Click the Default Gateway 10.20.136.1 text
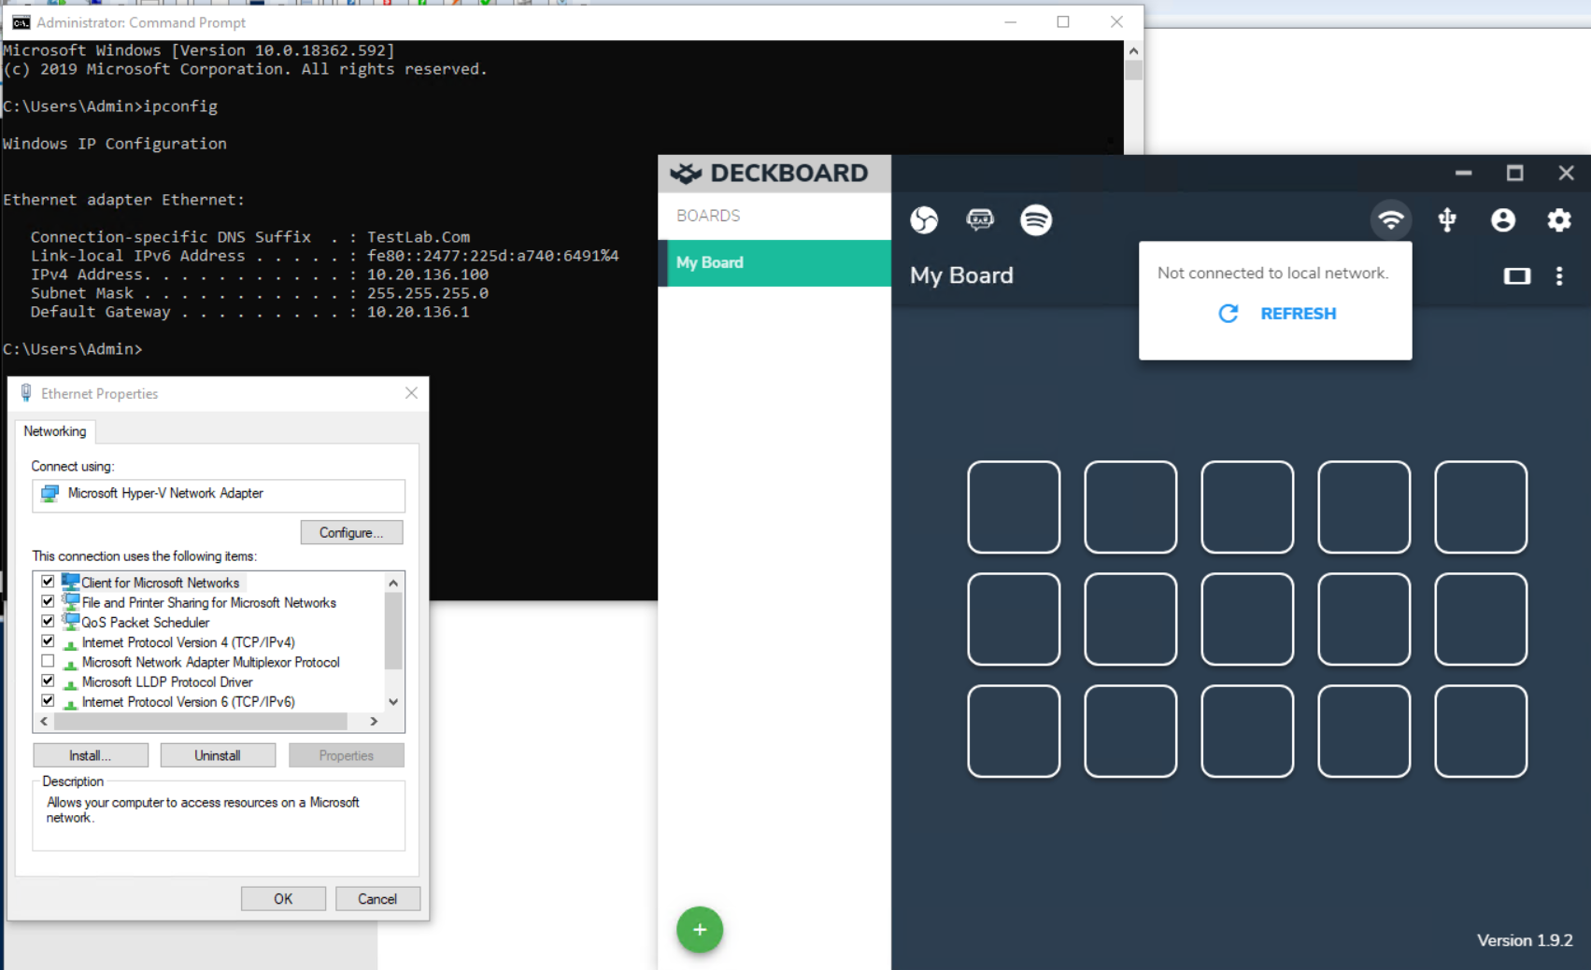Image resolution: width=1591 pixels, height=970 pixels. point(418,312)
